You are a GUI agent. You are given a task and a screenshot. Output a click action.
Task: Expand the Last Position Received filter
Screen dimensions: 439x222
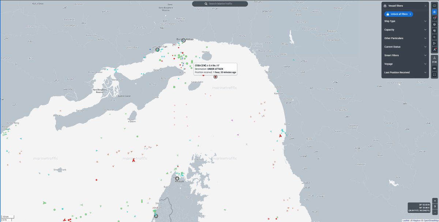click(405, 72)
